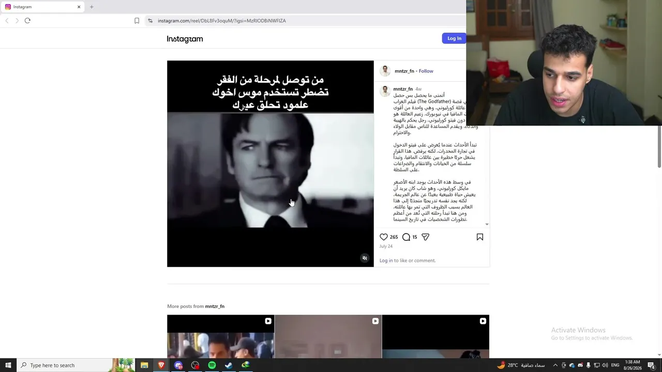Click the microphone tray icon
The image size is (662, 372).
(589, 365)
